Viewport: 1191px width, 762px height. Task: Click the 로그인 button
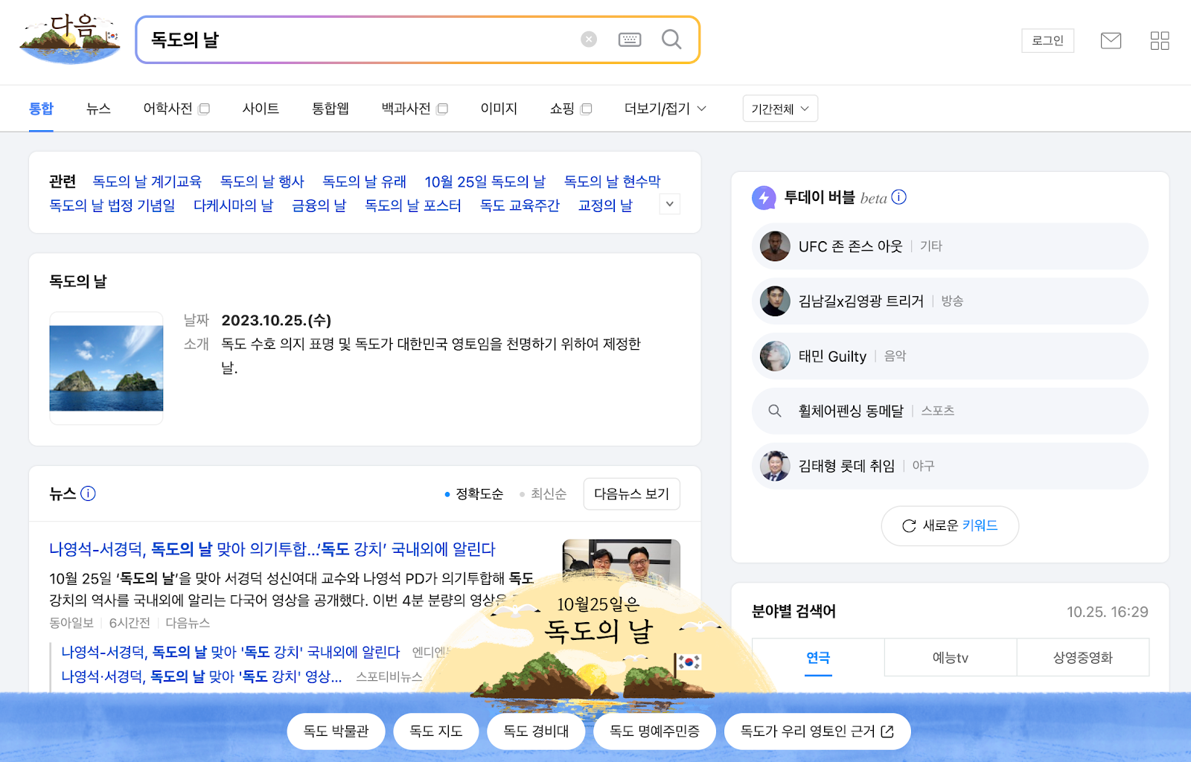click(1047, 40)
